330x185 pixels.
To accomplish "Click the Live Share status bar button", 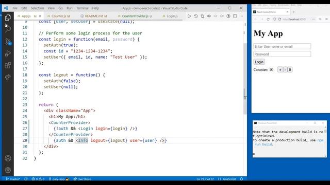I will tap(82, 179).
